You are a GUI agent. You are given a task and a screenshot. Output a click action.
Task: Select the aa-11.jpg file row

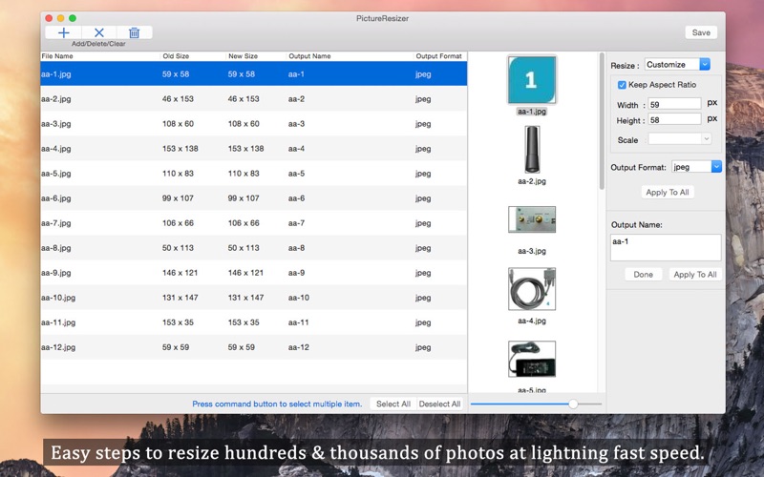pos(254,322)
